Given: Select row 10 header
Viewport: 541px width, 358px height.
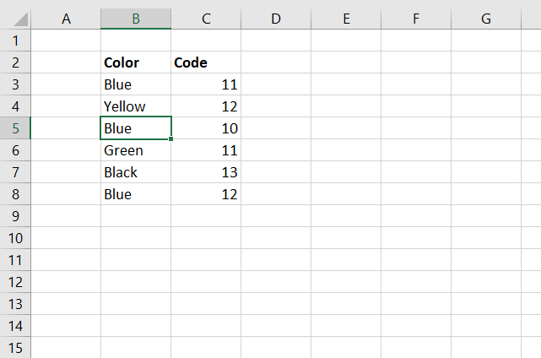Looking at the screenshot, I should pyautogui.click(x=15, y=238).
